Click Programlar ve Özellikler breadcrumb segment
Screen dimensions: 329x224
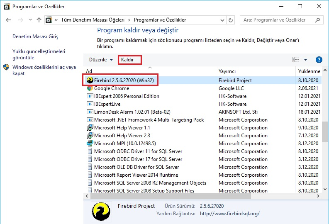160,20
